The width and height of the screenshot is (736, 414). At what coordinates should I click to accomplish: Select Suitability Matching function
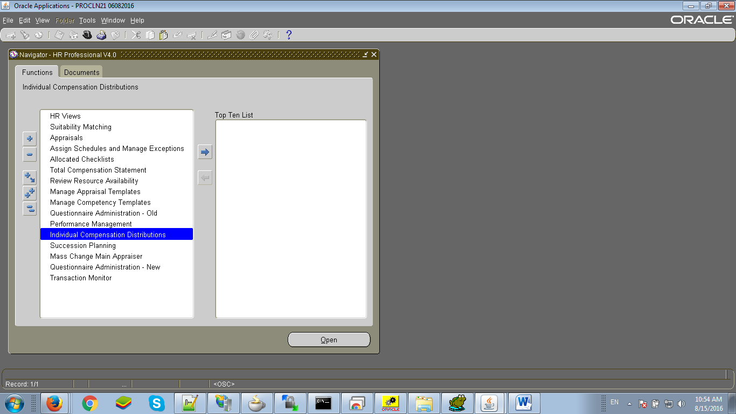click(x=81, y=127)
